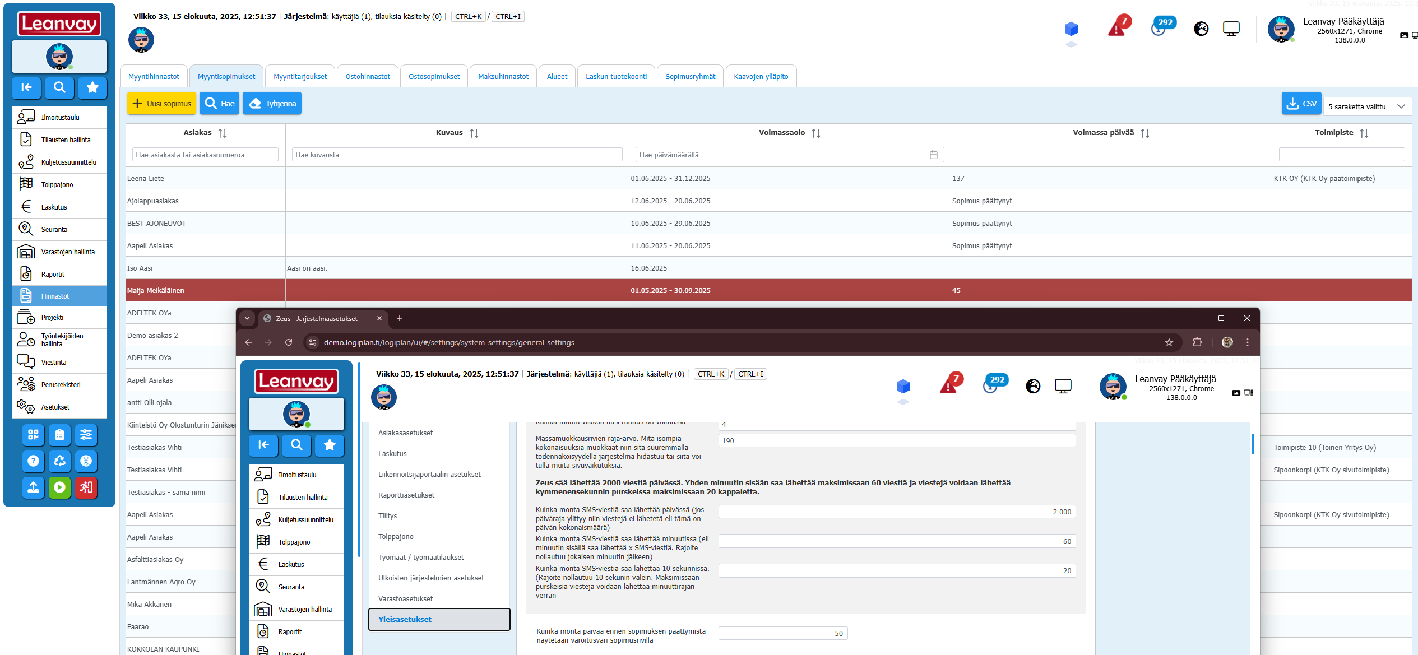This screenshot has height=655, width=1418.
Task: Download table with the CSV button
Action: (1301, 104)
